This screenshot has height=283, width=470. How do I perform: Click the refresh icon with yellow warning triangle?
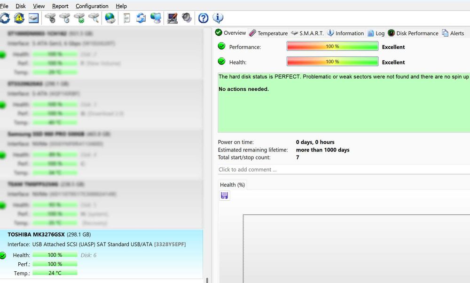point(19,18)
